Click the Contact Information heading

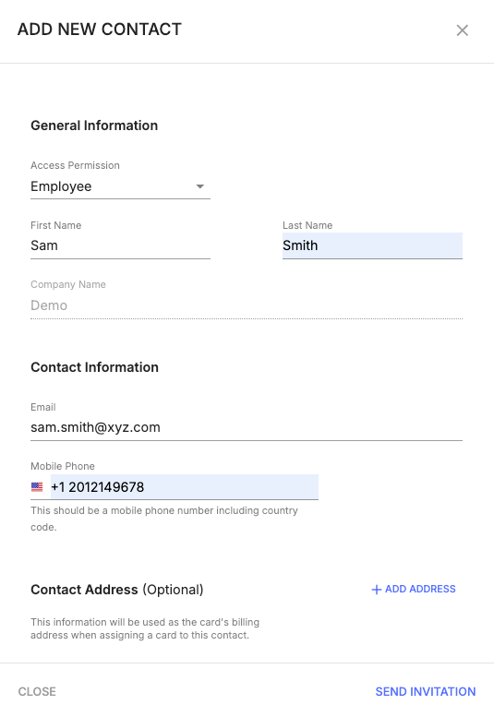(95, 367)
